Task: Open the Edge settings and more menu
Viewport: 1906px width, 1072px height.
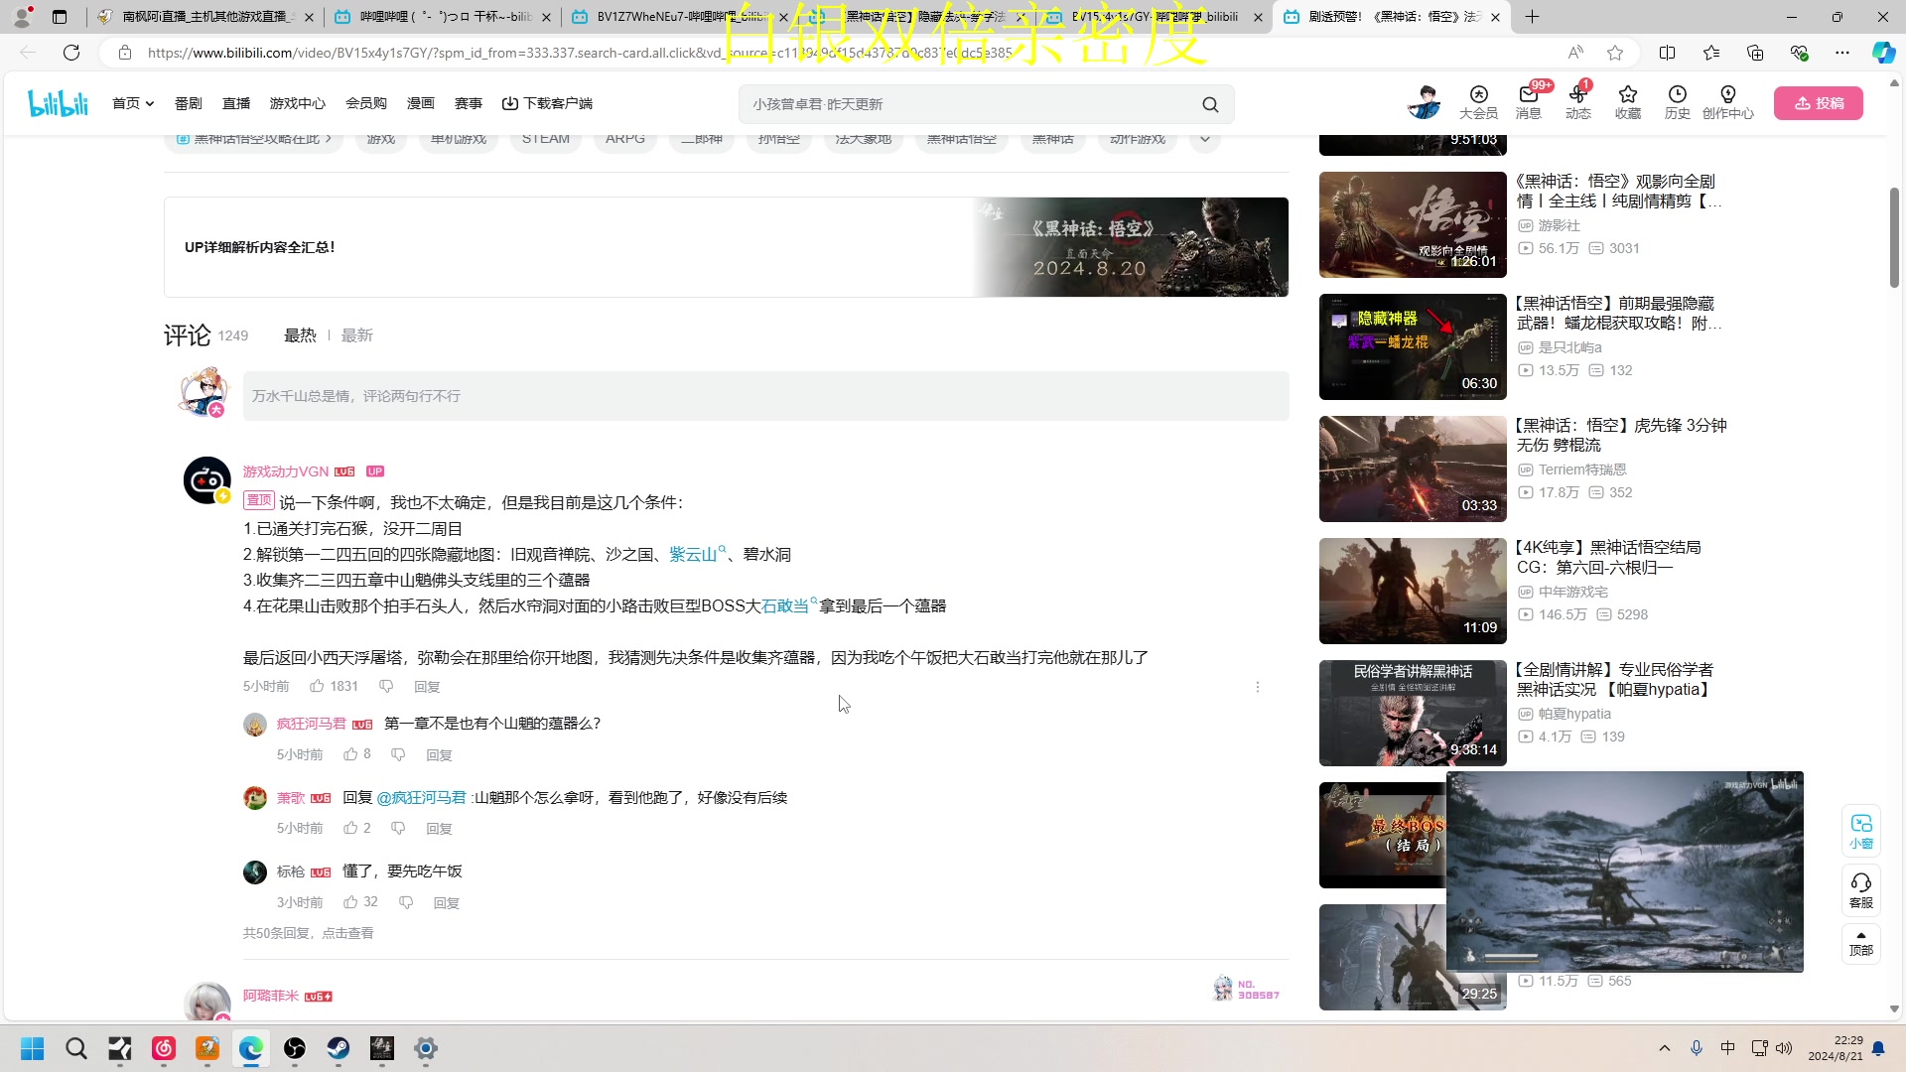Action: tap(1842, 53)
